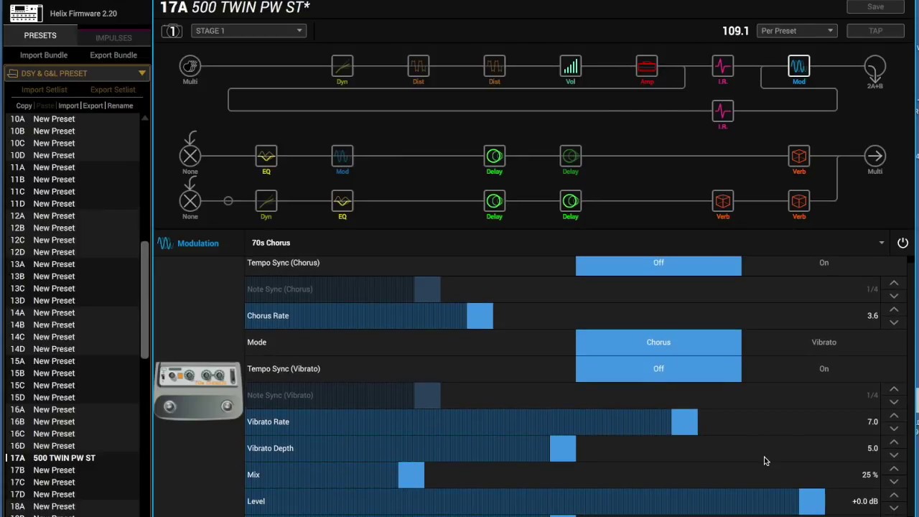Screen dimensions: 919x517
Task: Click the Export Setlist button
Action: tap(113, 90)
